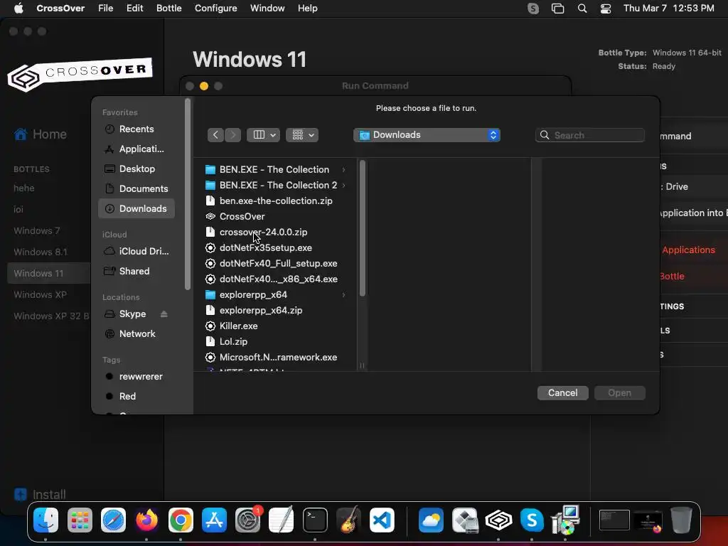
Task: Expand the BEN.EXE - The Collection 2 chevron
Action: click(343, 186)
